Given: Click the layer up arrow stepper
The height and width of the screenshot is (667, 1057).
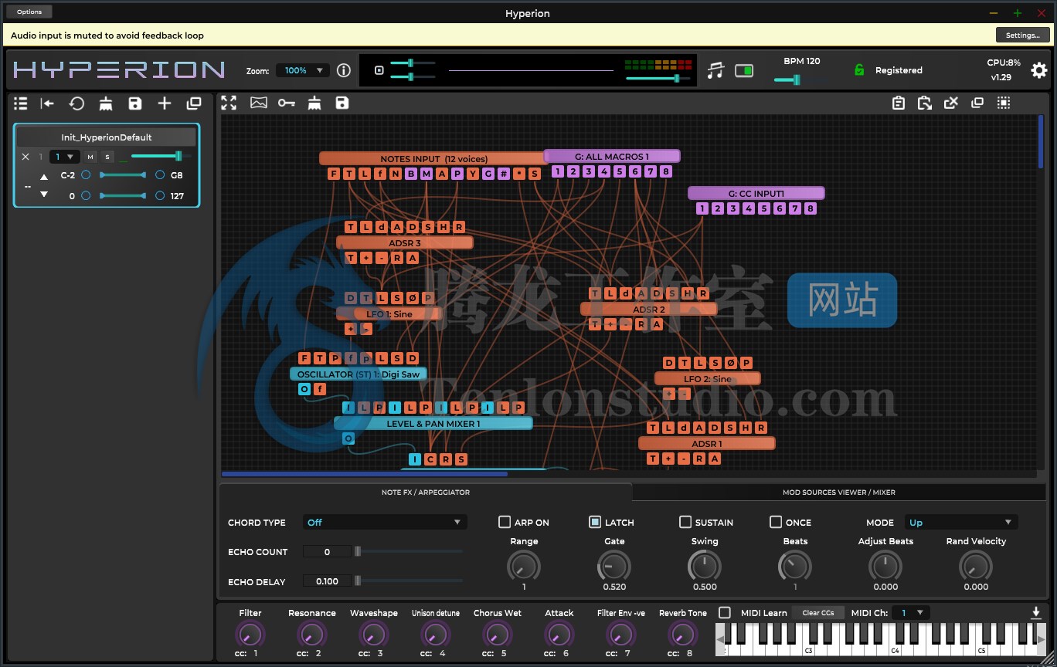Looking at the screenshot, I should pyautogui.click(x=44, y=178).
